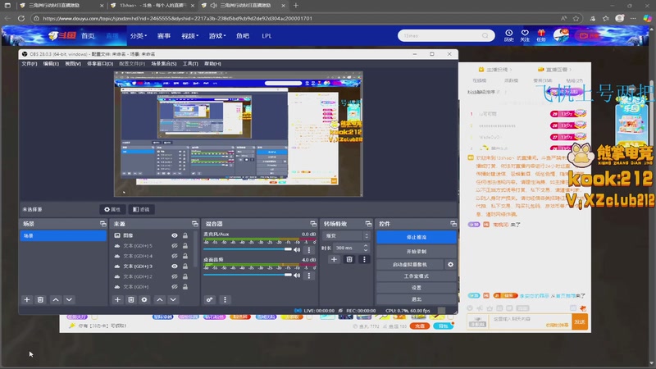Open Douyu 历史 history icon
This screenshot has width=656, height=369.
click(x=508, y=35)
